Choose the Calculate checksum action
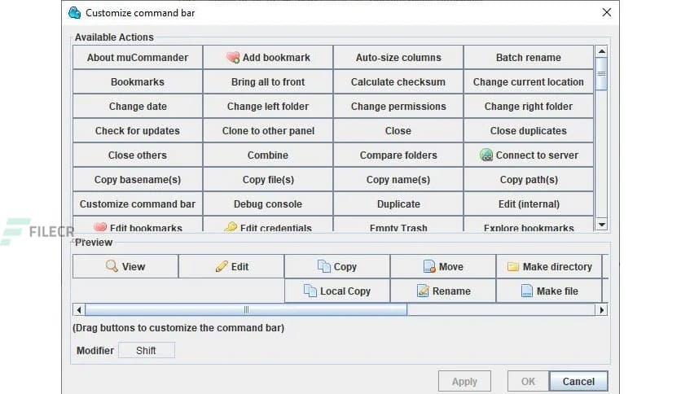Image resolution: width=681 pixels, height=394 pixels. [398, 82]
